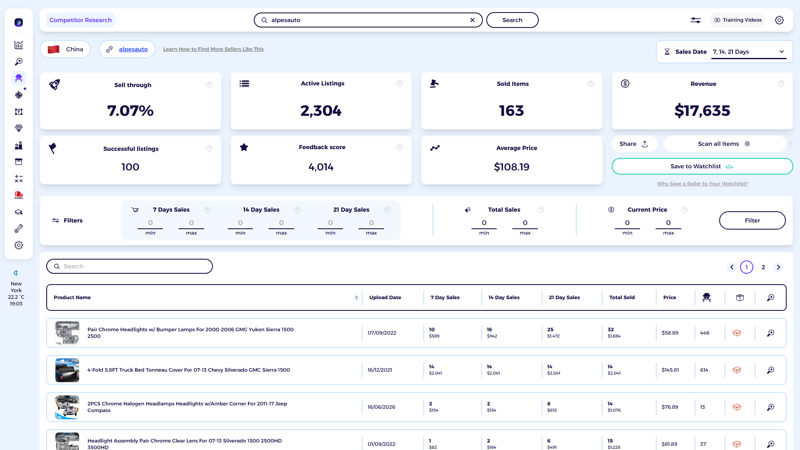Open the top-right settings gear

[x=779, y=20]
